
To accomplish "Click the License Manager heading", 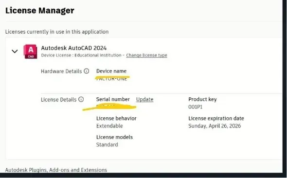I will [x=40, y=10].
